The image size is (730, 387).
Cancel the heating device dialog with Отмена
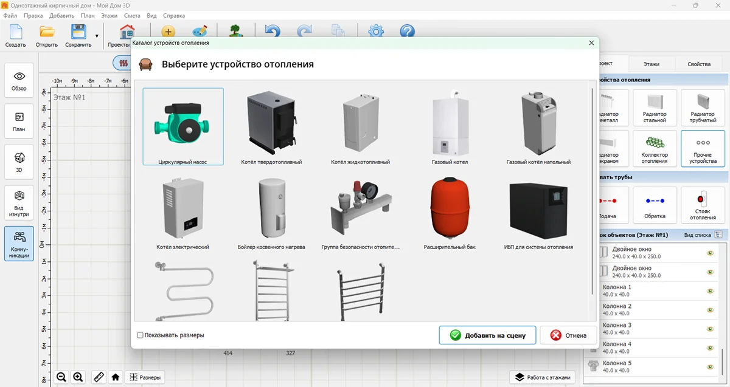[568, 335]
